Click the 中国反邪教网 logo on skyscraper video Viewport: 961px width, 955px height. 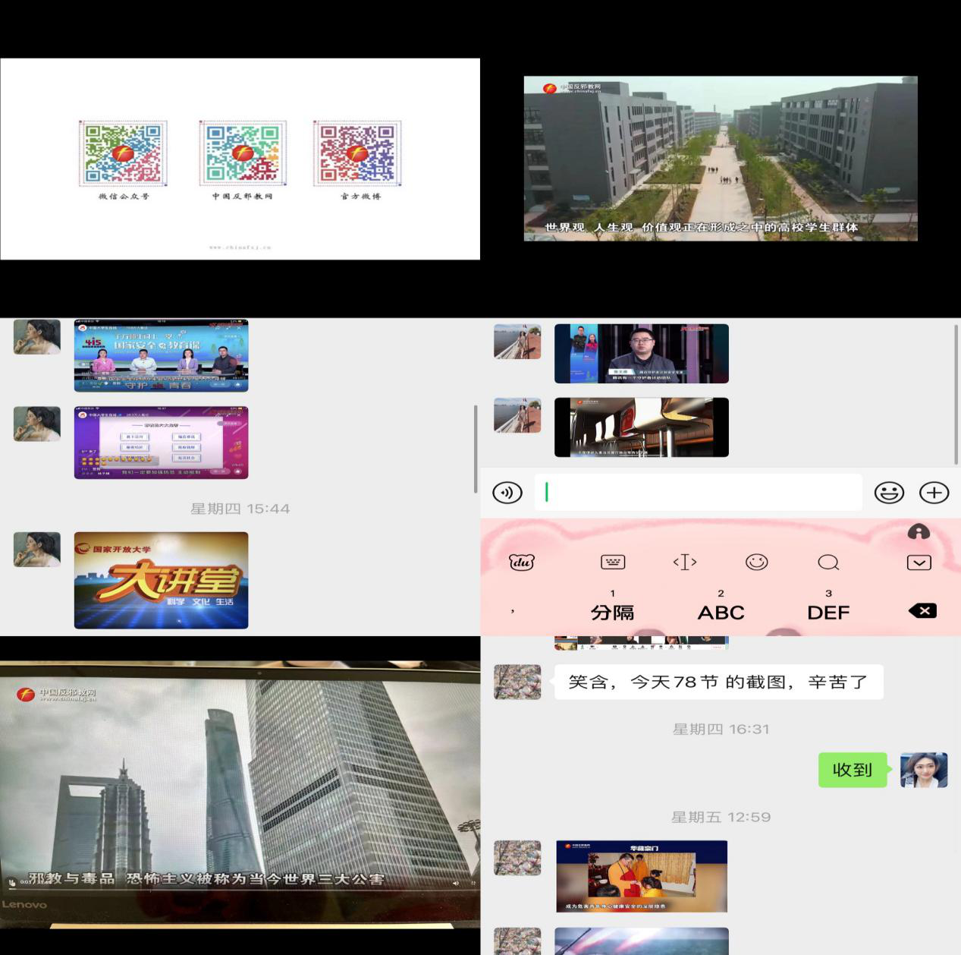click(x=57, y=694)
